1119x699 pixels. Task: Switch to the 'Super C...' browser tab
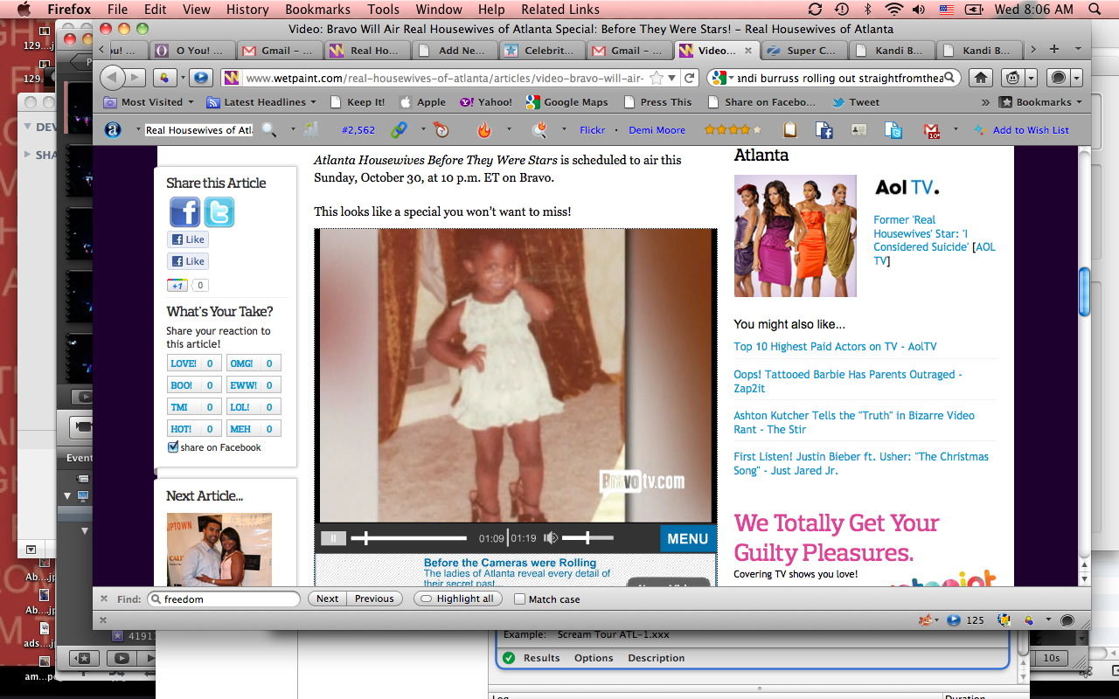pos(803,51)
